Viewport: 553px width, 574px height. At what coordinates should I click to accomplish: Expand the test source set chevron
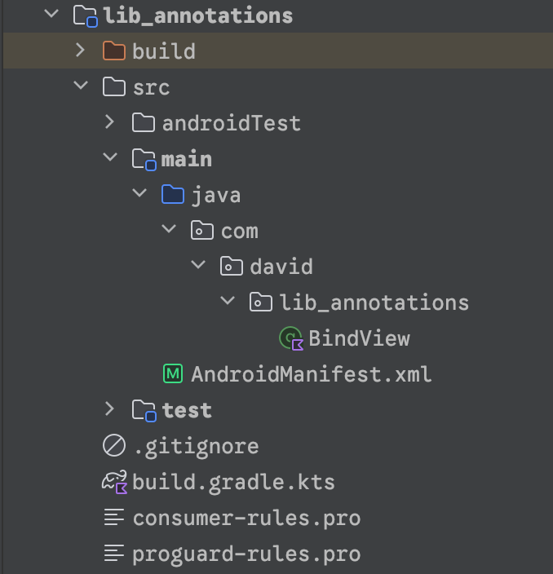pos(110,409)
